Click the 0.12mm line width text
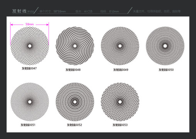 coord(114,11)
